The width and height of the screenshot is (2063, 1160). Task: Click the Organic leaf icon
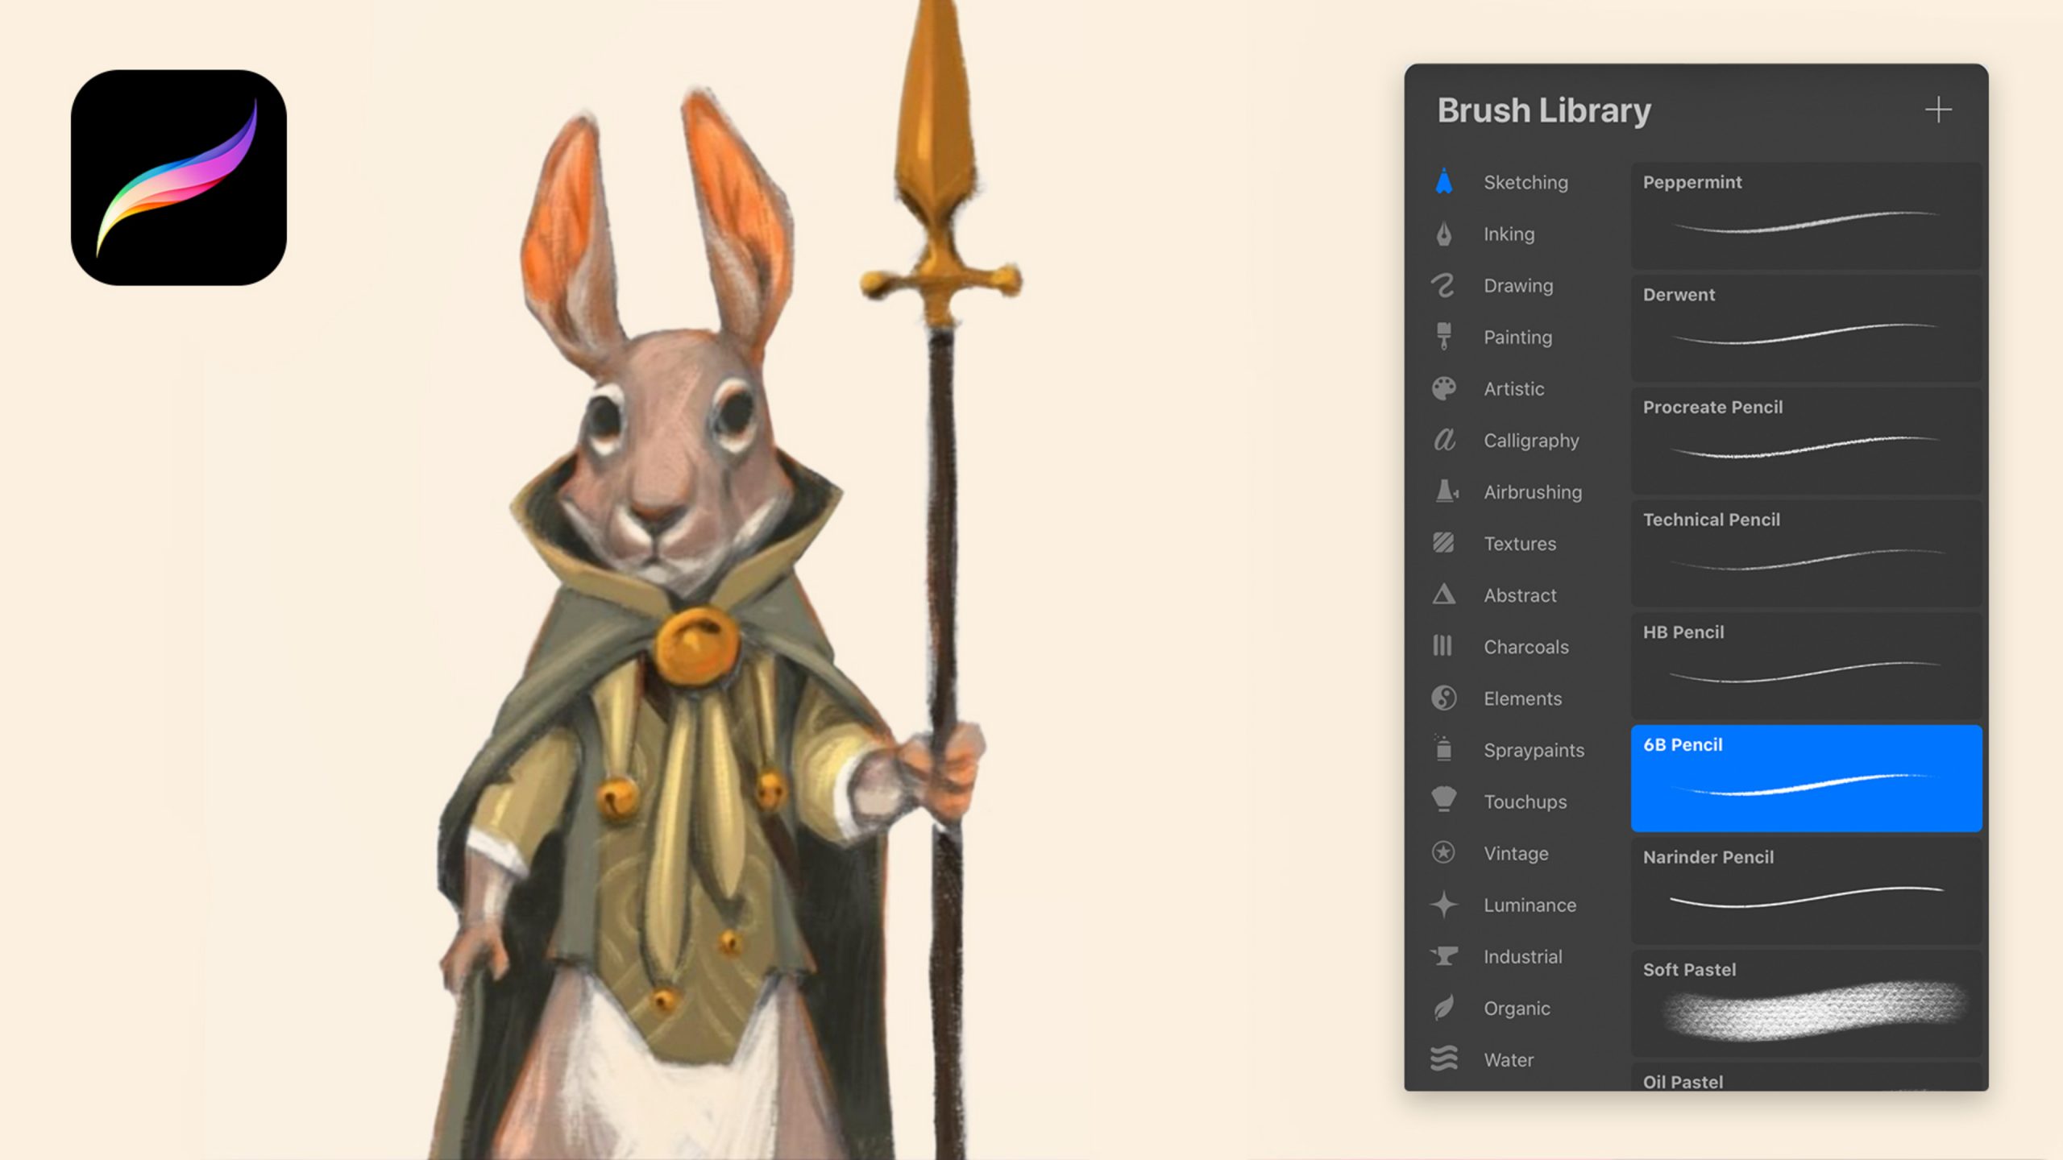(x=1443, y=1008)
